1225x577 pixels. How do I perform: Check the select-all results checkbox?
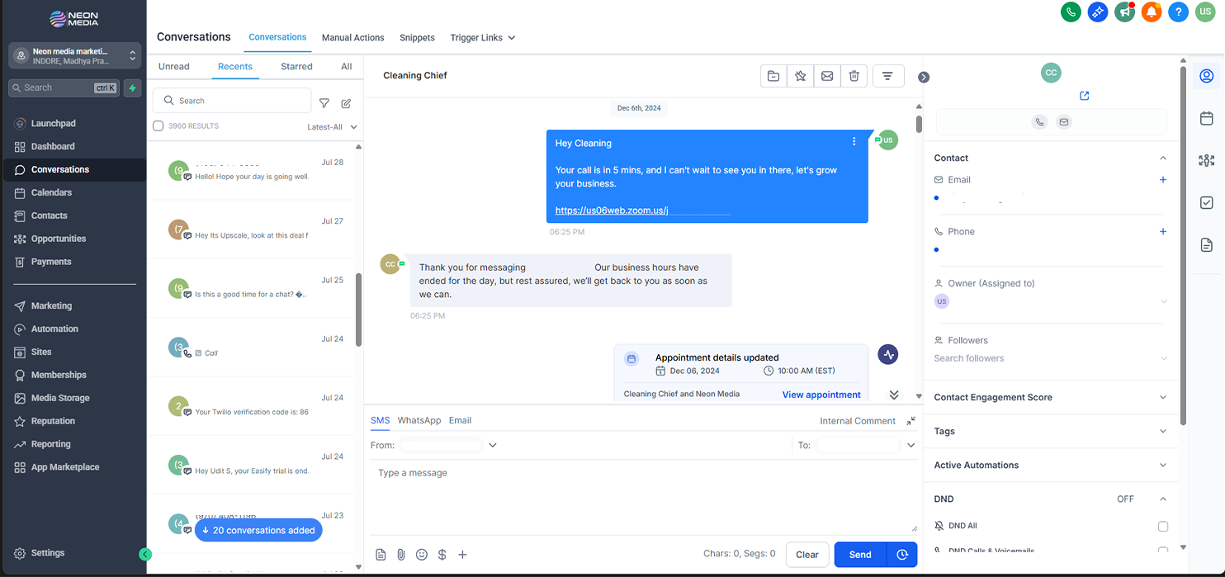(x=158, y=126)
